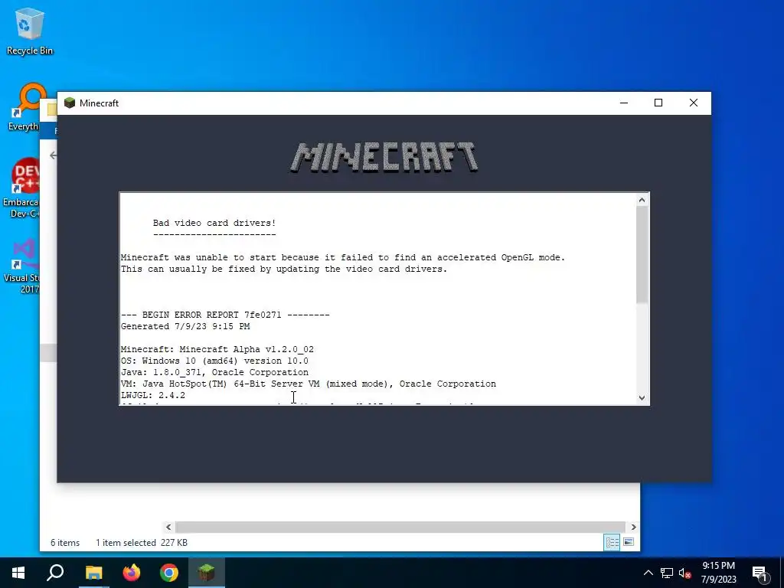Click File Explorer horizontal scroll left arrow

point(168,527)
